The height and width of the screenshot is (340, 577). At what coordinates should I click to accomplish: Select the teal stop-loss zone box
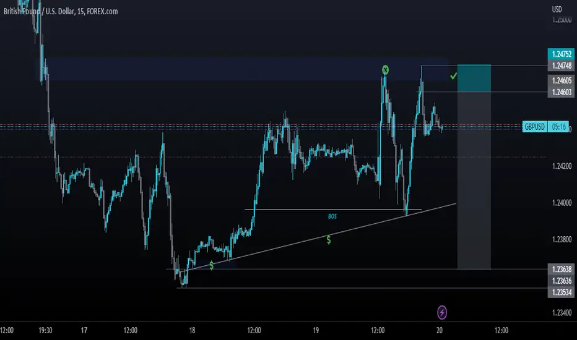click(474, 79)
